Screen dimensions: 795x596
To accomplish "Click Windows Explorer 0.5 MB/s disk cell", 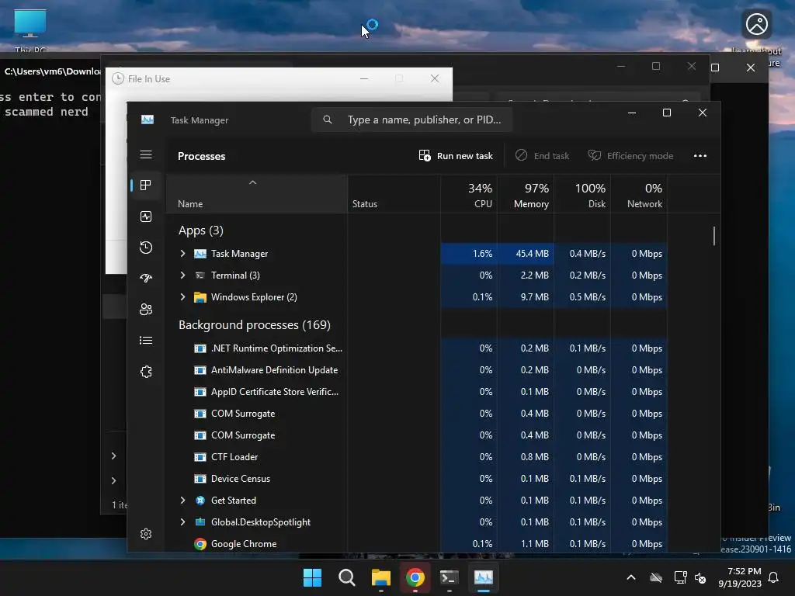I will pyautogui.click(x=582, y=297).
